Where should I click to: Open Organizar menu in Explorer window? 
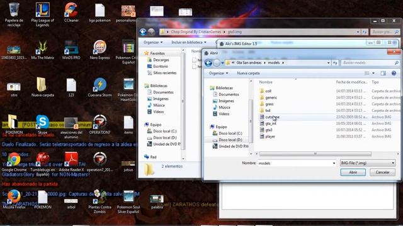152,42
